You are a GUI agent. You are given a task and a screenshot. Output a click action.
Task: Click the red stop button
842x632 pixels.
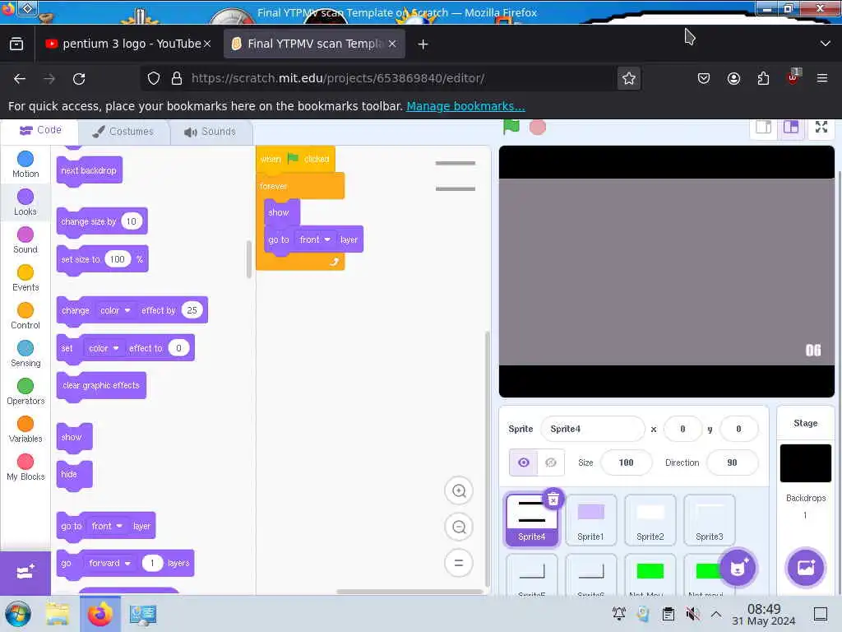click(538, 128)
